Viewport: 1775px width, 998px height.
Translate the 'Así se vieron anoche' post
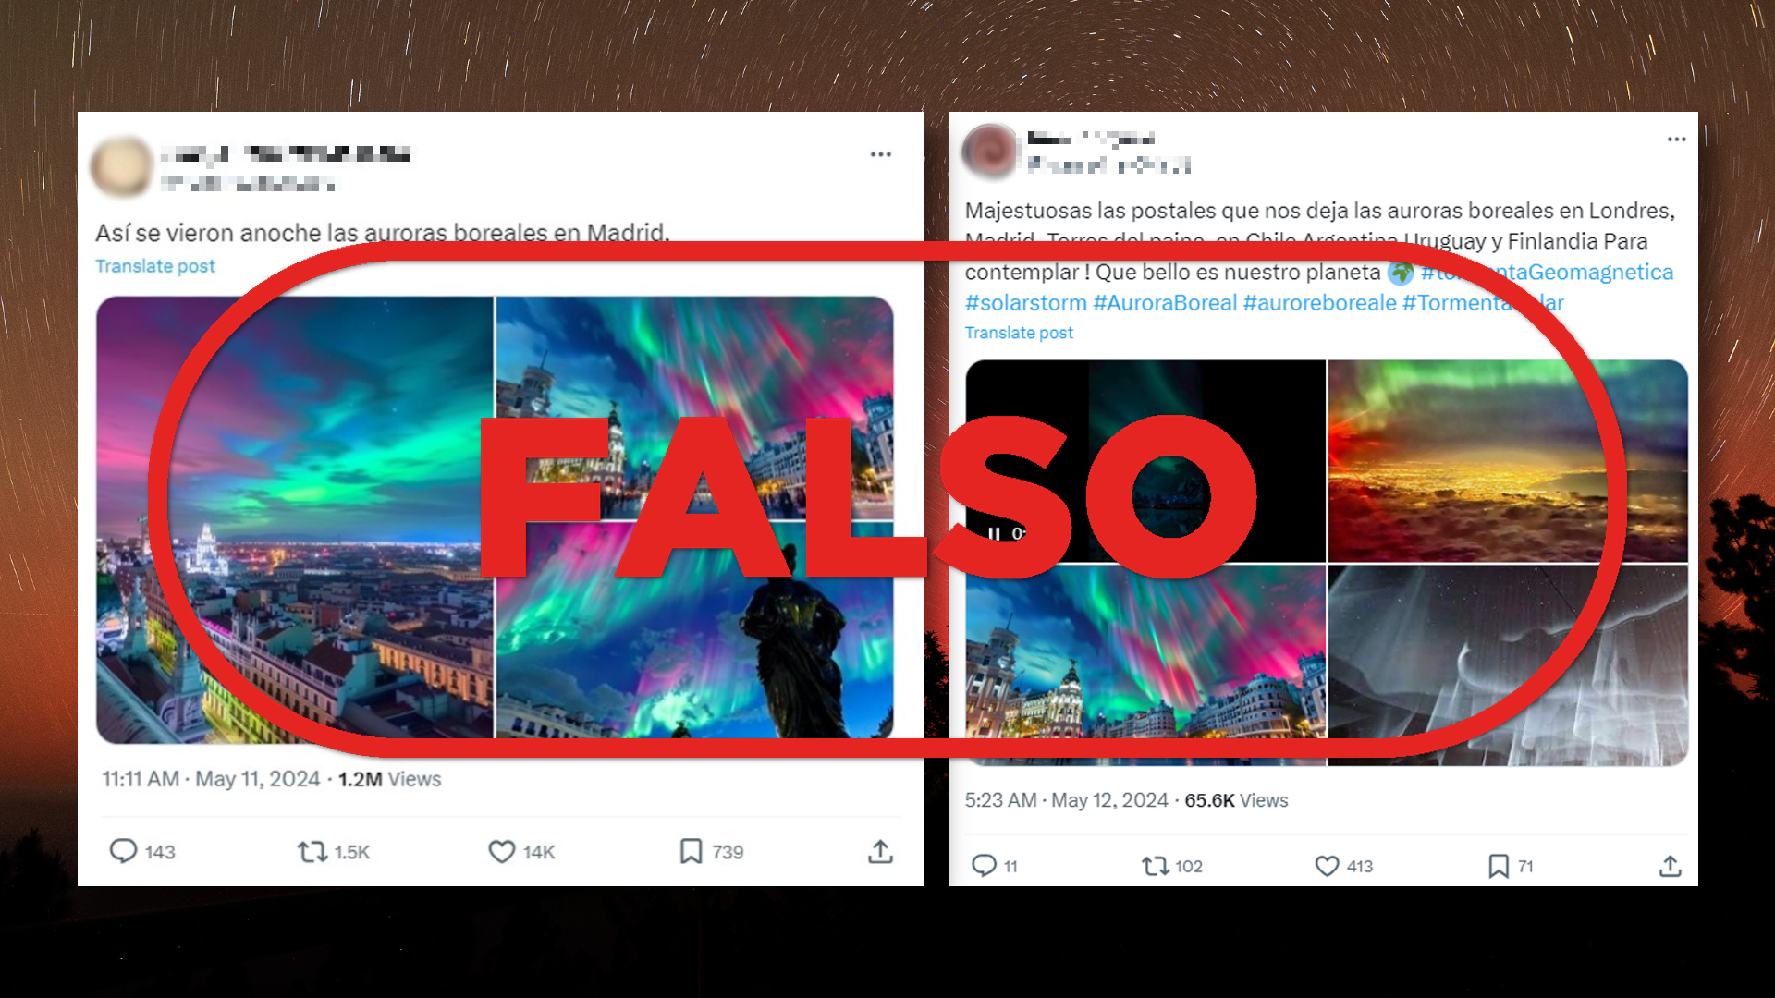click(x=155, y=266)
